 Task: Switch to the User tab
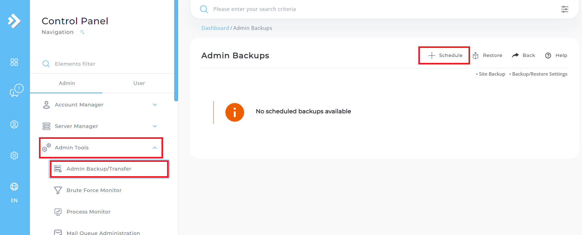139,83
